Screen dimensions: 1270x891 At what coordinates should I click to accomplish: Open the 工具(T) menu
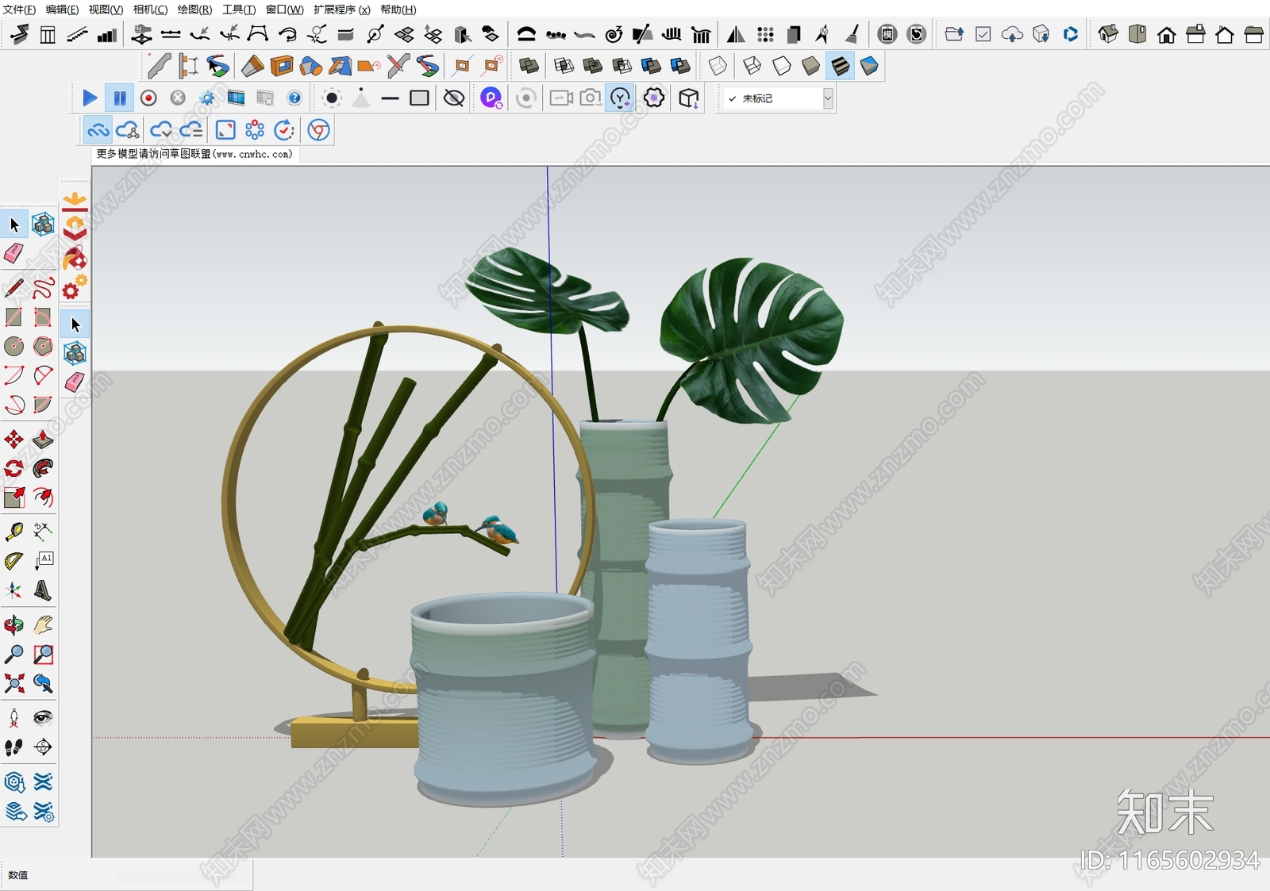239,10
